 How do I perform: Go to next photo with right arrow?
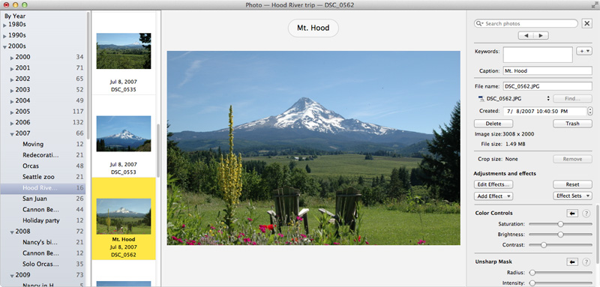pos(541,35)
